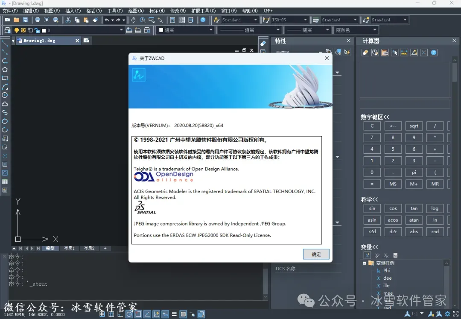
Task: Click the Quick Select icon in Properties panel
Action: pyautogui.click(x=347, y=52)
